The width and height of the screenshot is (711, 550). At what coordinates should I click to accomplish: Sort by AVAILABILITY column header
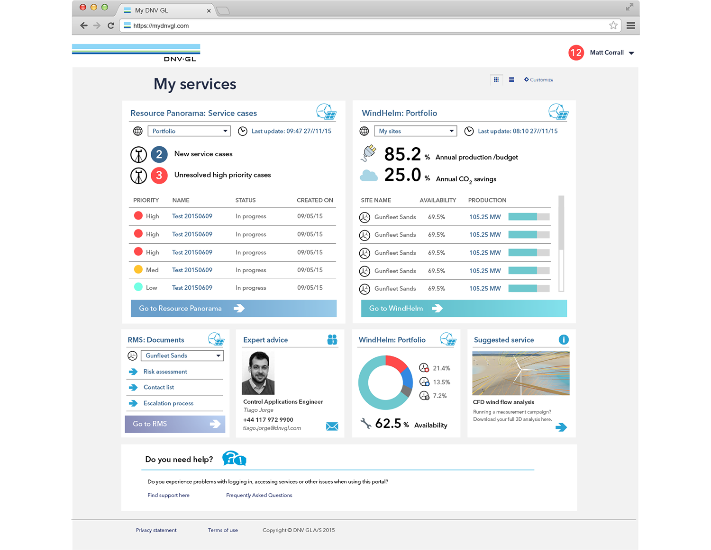click(438, 200)
